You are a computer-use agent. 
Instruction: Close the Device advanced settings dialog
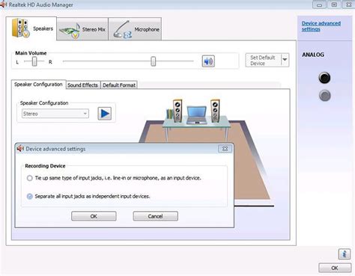[x=225, y=149]
